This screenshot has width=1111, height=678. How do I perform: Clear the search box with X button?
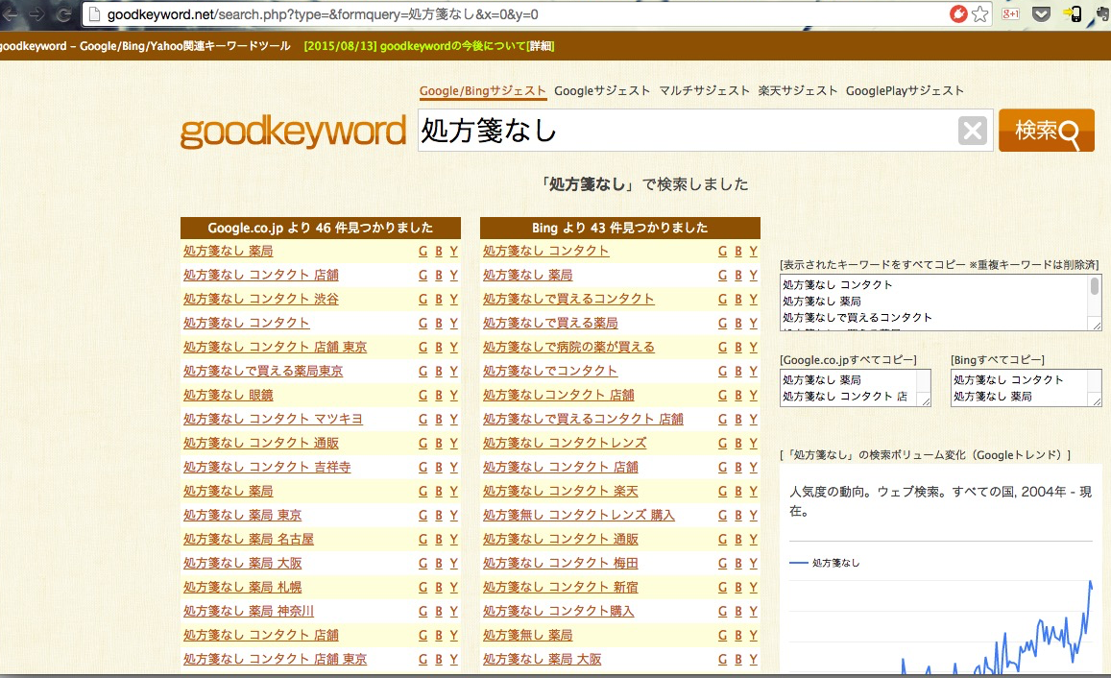(x=972, y=131)
